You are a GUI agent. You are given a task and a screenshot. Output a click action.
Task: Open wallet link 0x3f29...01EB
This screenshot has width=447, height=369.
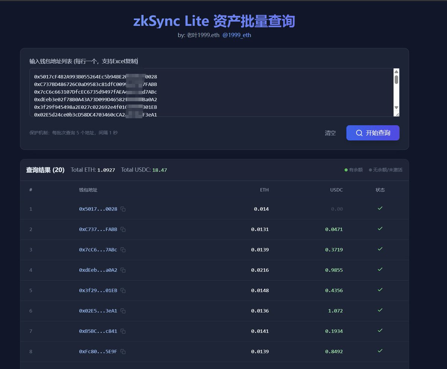[98, 290]
